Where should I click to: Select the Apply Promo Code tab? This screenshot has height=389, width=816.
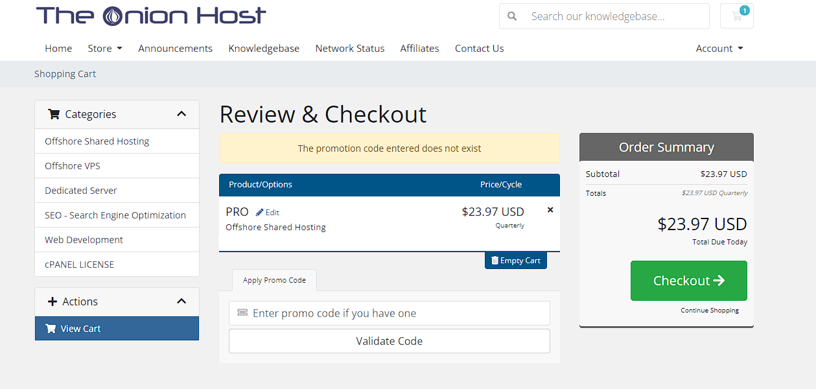pos(274,280)
